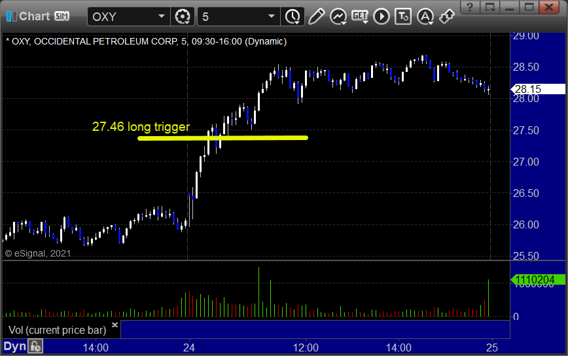Click the 26.00 price scale label
The height and width of the screenshot is (356, 568).
526,224
